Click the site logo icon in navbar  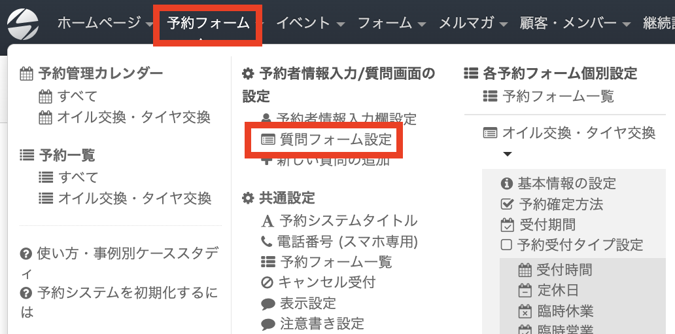click(23, 24)
